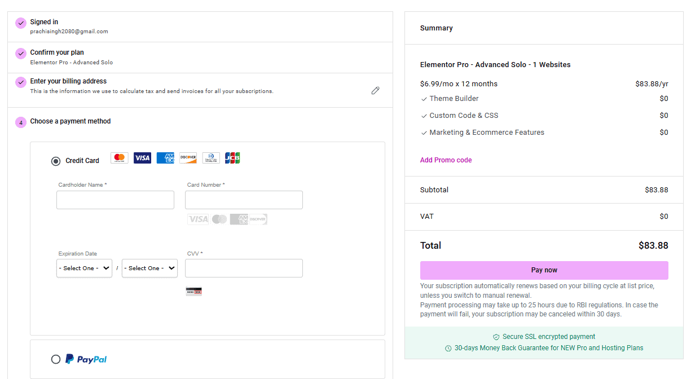Focus the Card Number input field
Image resolution: width=691 pixels, height=379 pixels.
(244, 200)
